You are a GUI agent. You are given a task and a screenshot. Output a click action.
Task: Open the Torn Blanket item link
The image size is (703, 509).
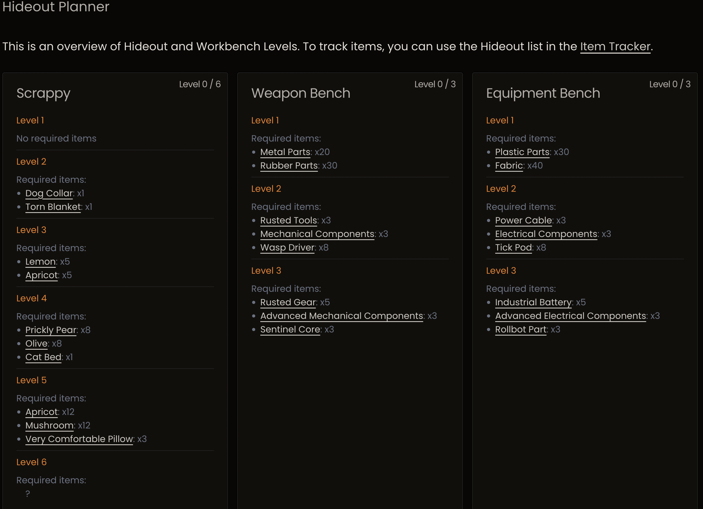tap(53, 207)
